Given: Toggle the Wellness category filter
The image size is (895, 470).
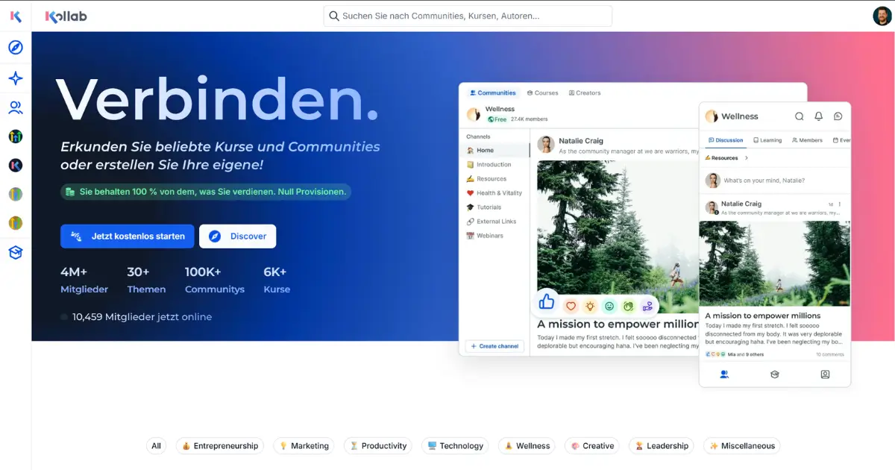Looking at the screenshot, I should click(x=527, y=445).
